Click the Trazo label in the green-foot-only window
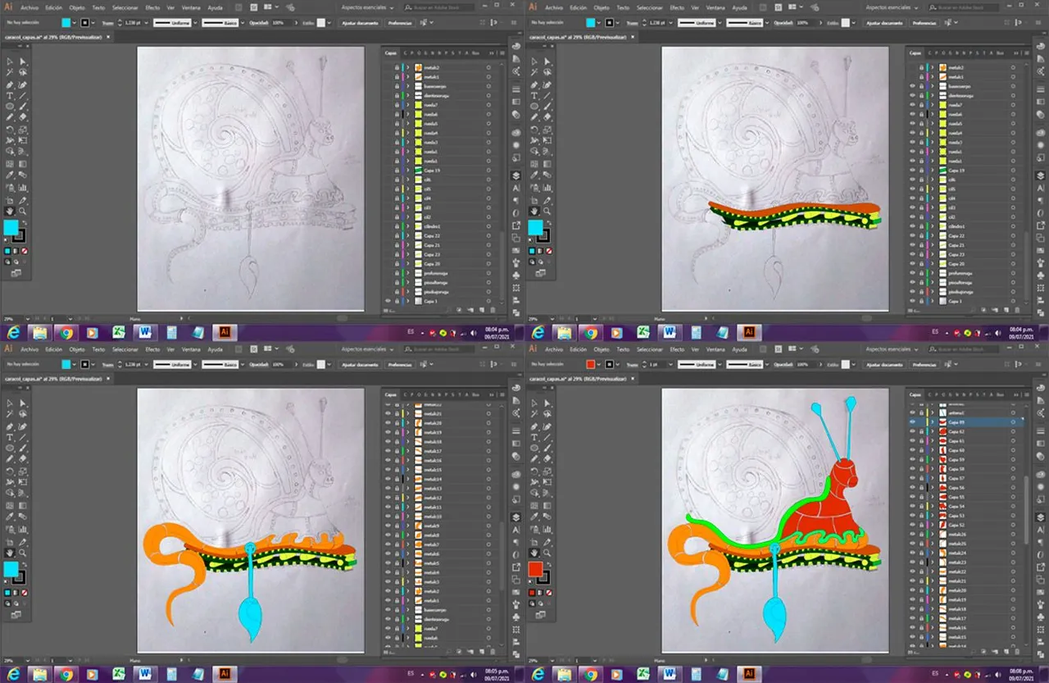 tap(632, 22)
